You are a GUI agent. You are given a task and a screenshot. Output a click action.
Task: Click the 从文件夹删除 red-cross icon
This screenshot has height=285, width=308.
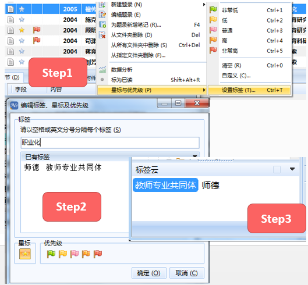102,35
